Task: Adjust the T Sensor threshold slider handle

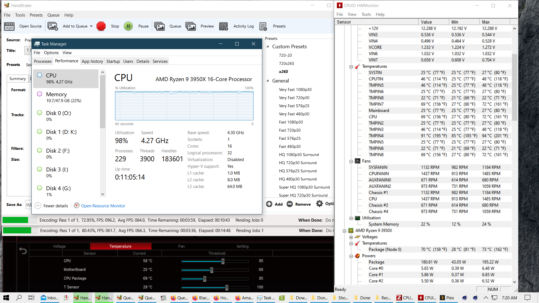Action: point(227,288)
